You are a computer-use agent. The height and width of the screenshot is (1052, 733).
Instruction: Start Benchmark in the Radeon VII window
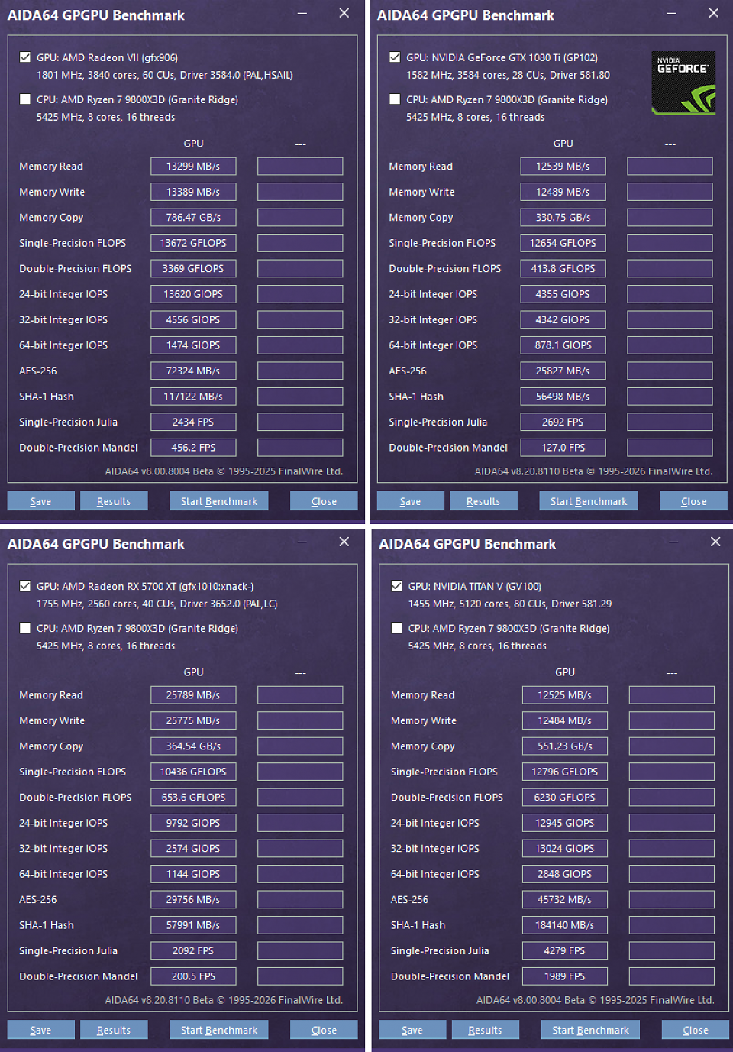point(219,501)
